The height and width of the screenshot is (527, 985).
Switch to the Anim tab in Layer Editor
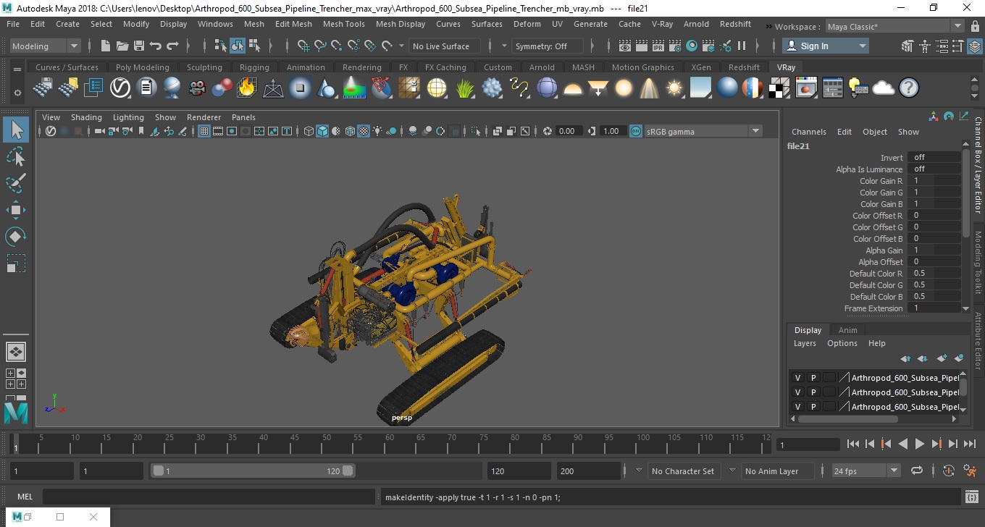click(x=847, y=330)
